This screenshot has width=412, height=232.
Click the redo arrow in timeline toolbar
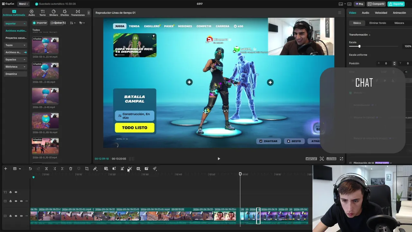click(x=38, y=169)
